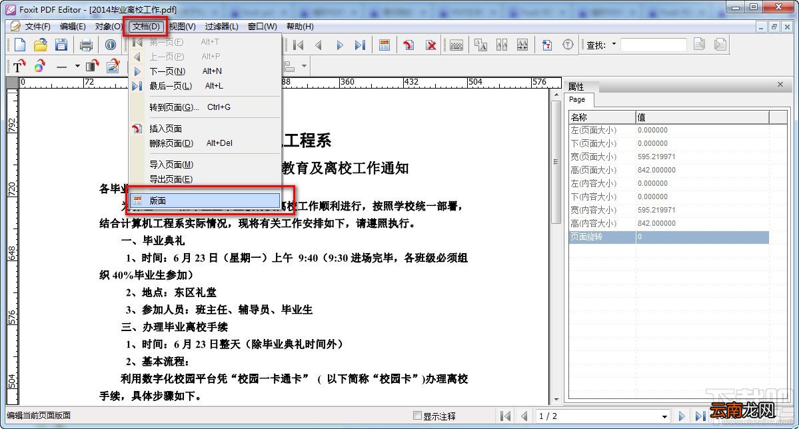Click the import text icon with red T
The image size is (799, 429).
coord(546,45)
